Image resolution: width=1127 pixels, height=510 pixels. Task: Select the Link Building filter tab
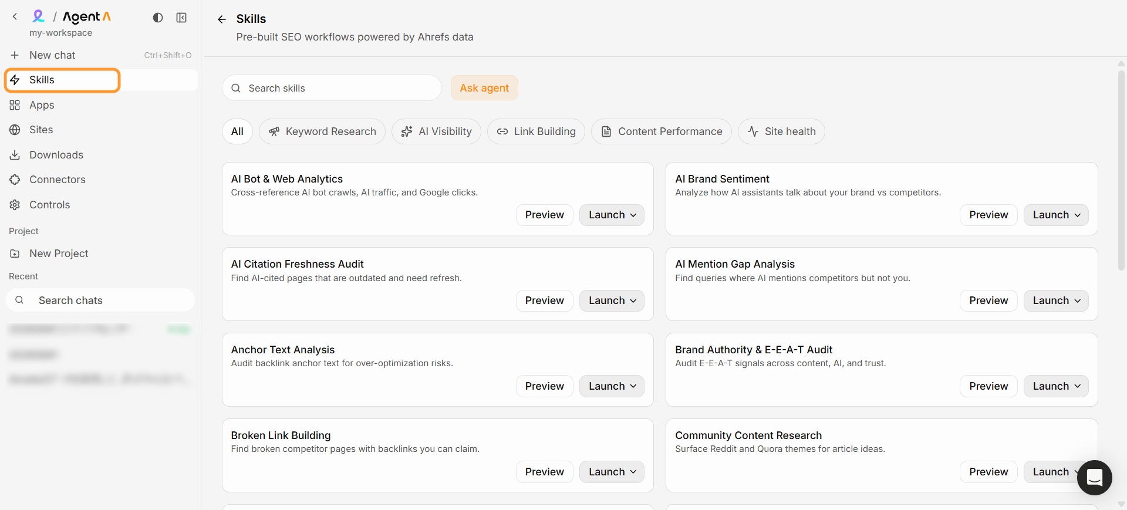coord(536,131)
